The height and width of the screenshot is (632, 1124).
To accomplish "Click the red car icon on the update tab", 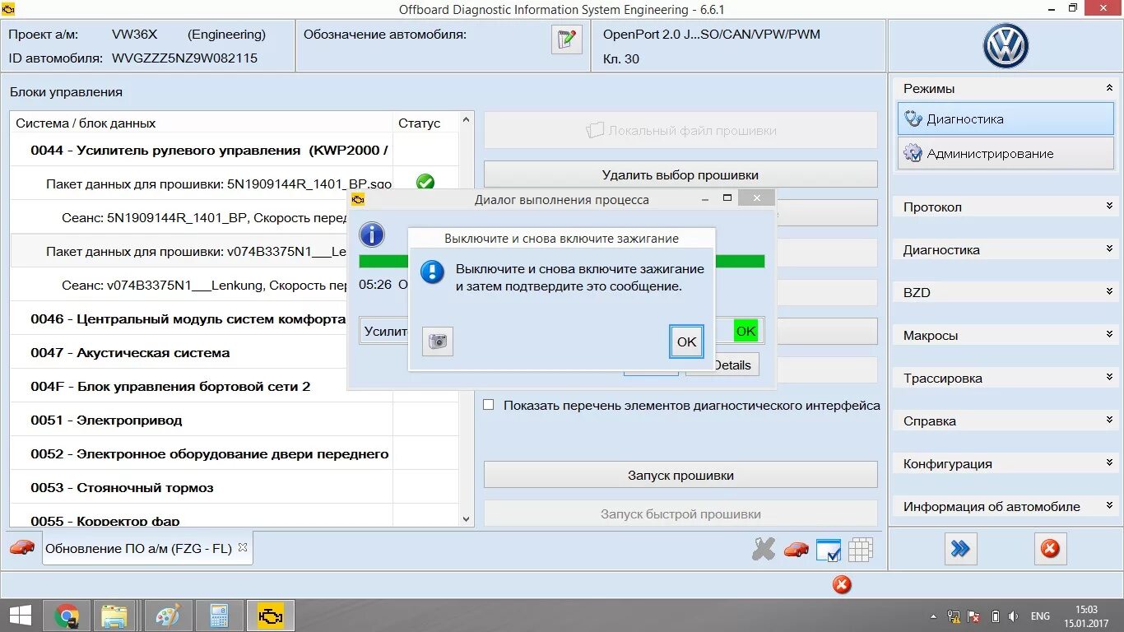I will (x=22, y=547).
